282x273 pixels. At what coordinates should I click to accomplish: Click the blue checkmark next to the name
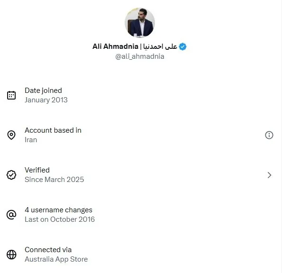(x=182, y=46)
